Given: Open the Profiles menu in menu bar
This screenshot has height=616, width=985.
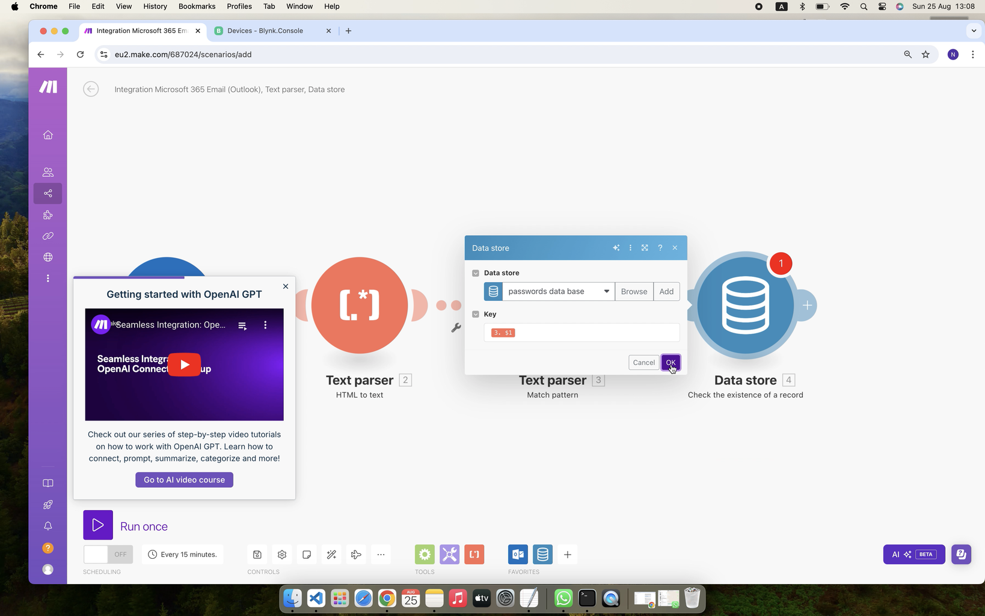Looking at the screenshot, I should [239, 6].
